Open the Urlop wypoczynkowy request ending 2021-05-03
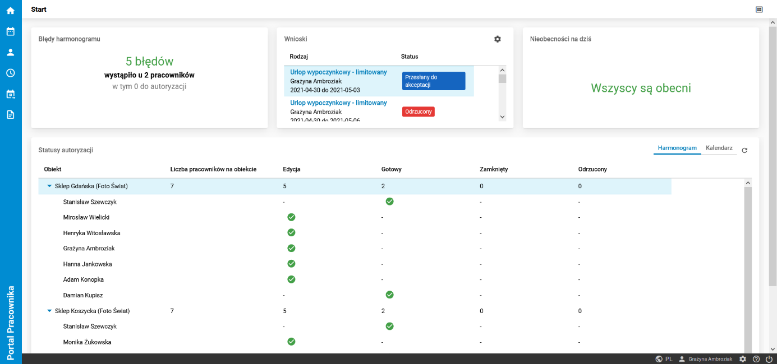Screen dimensions: 777x364 tap(338, 72)
